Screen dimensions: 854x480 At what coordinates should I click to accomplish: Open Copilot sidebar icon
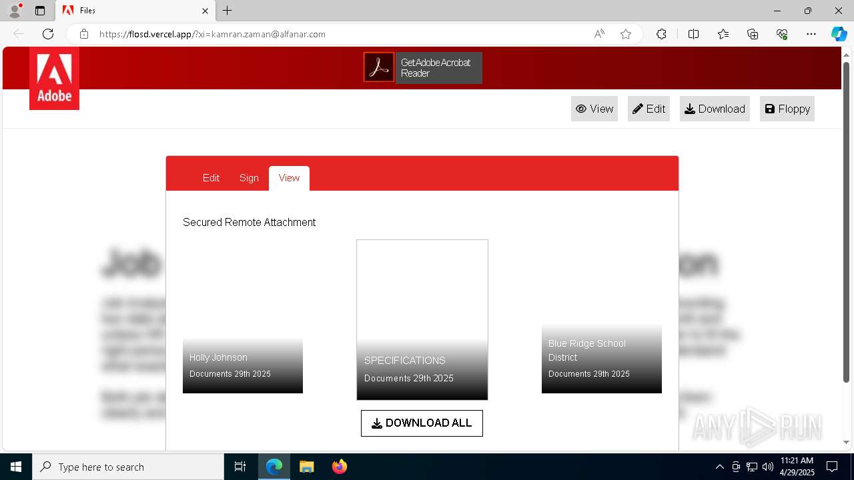coord(839,34)
